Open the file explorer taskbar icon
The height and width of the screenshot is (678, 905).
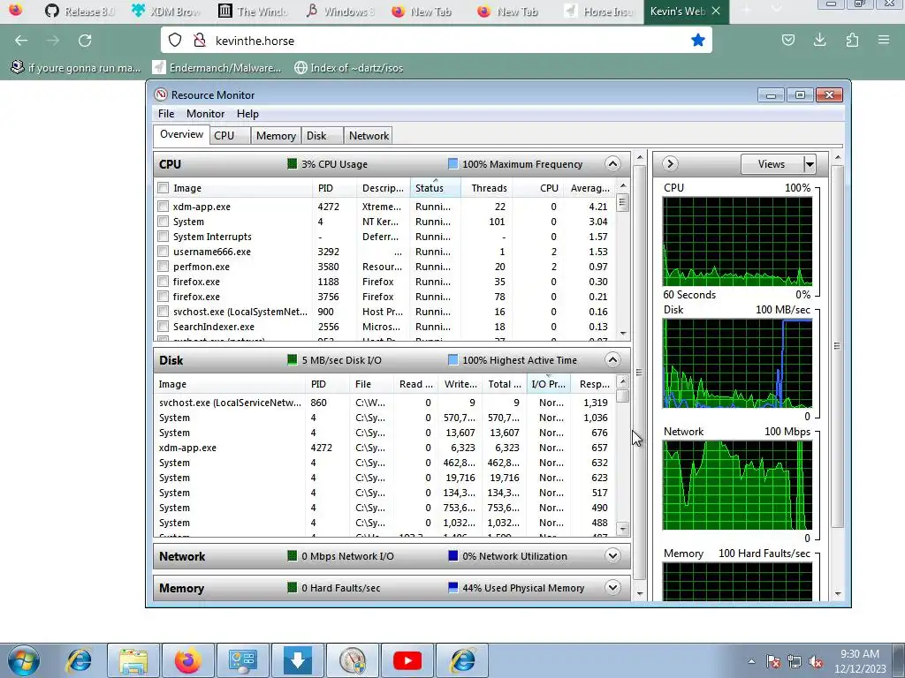click(133, 660)
